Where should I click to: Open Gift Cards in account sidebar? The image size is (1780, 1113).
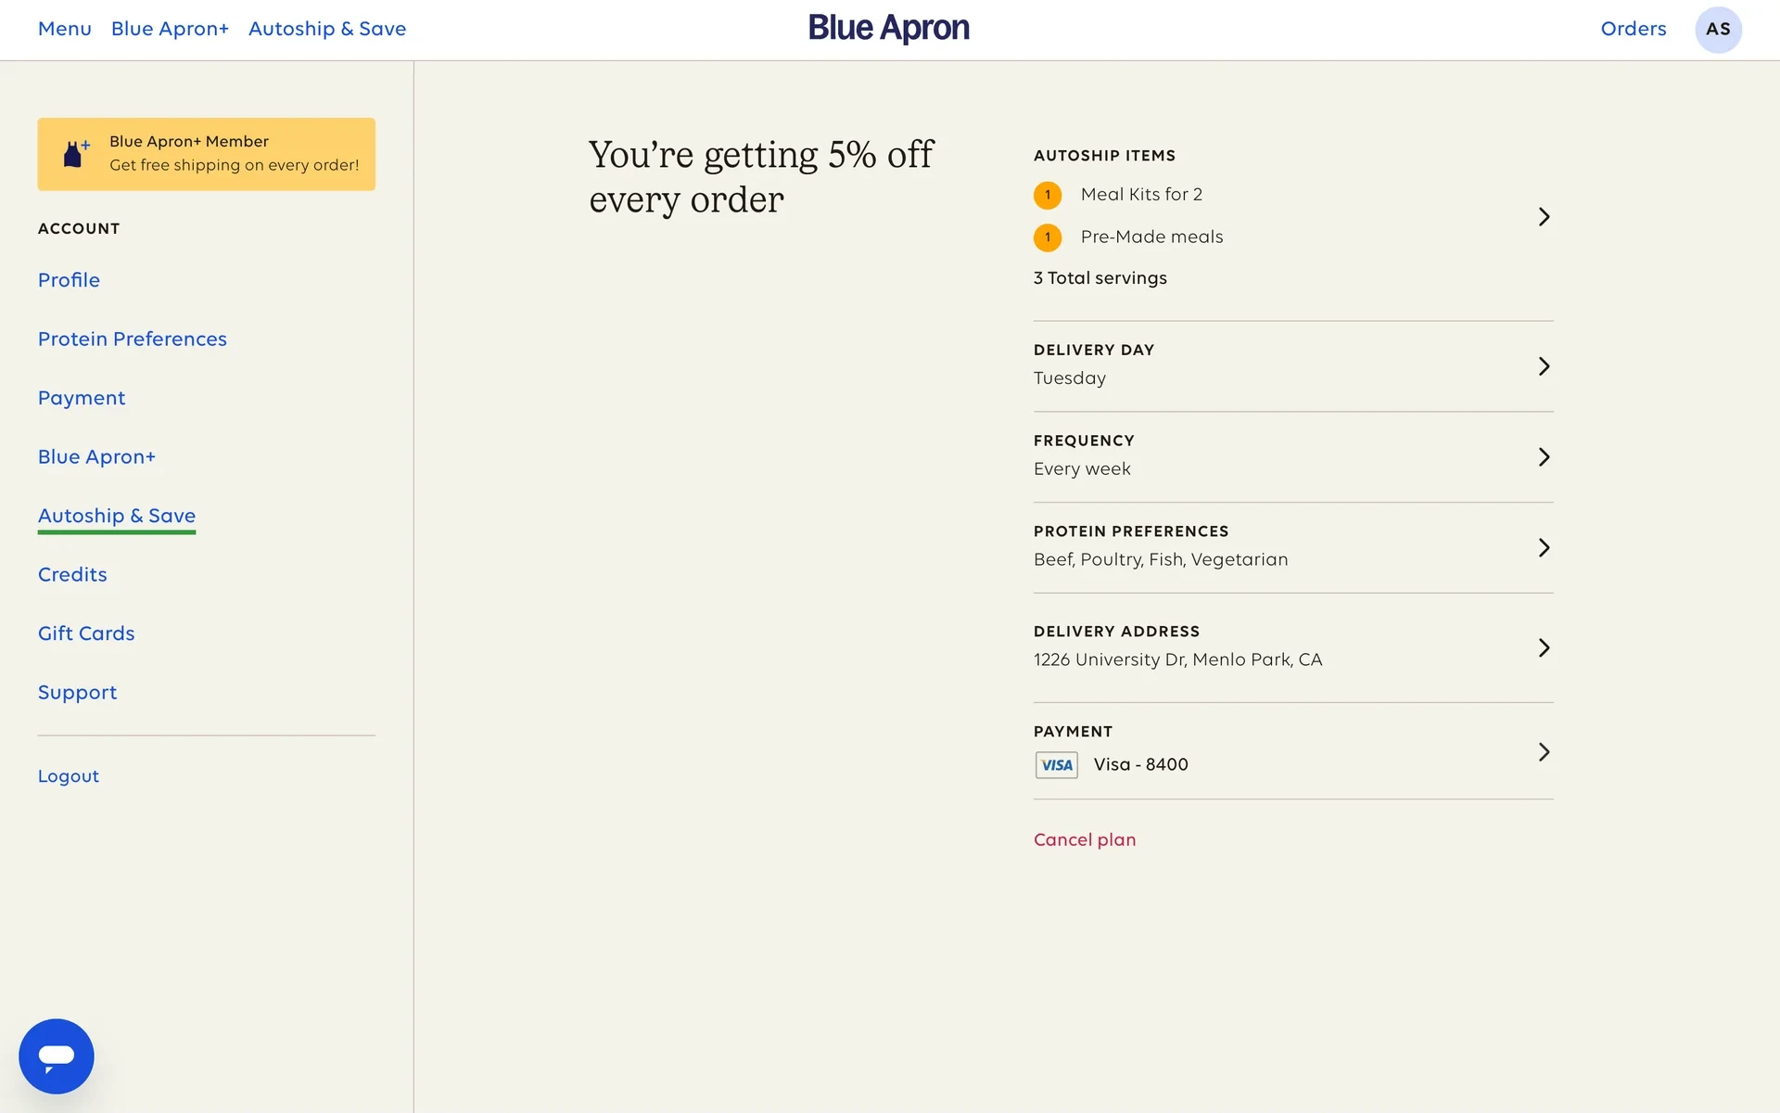(86, 633)
